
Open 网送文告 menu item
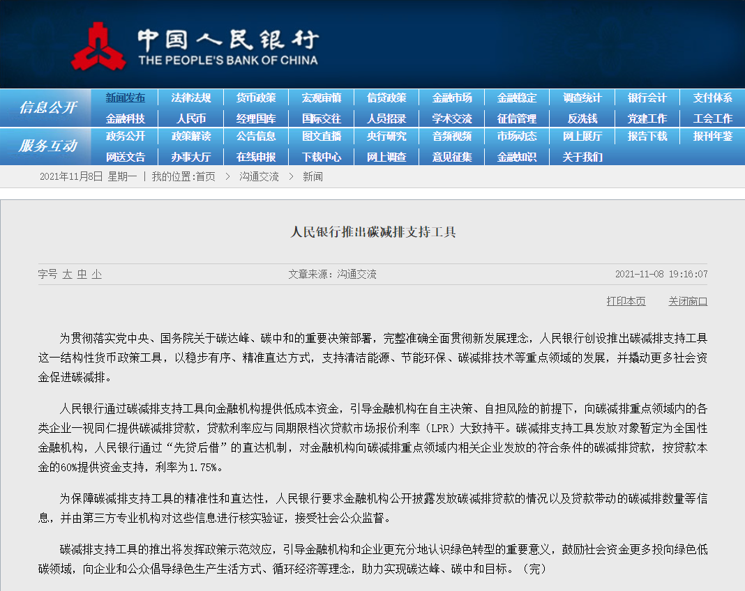pos(126,157)
